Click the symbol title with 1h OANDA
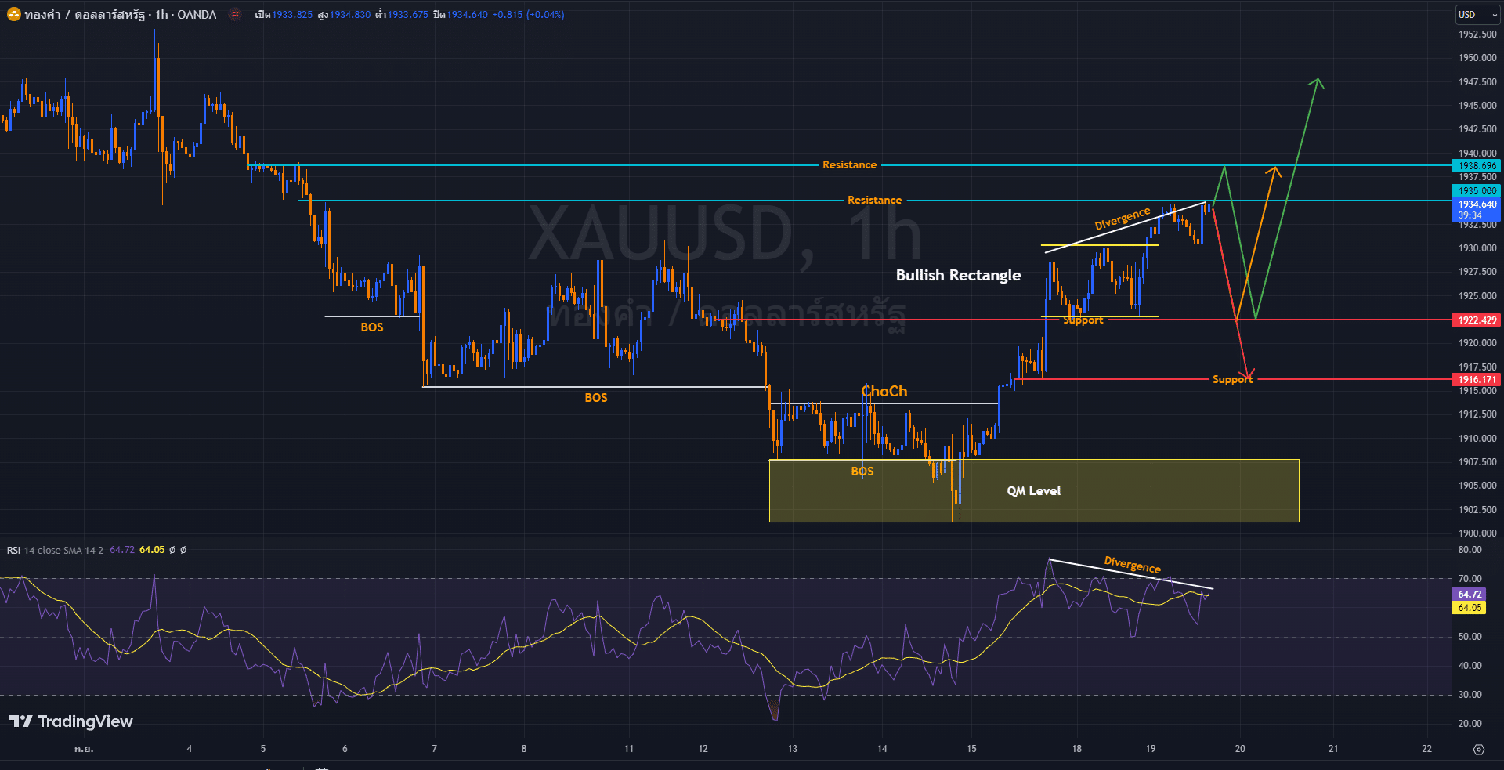 tap(121, 14)
